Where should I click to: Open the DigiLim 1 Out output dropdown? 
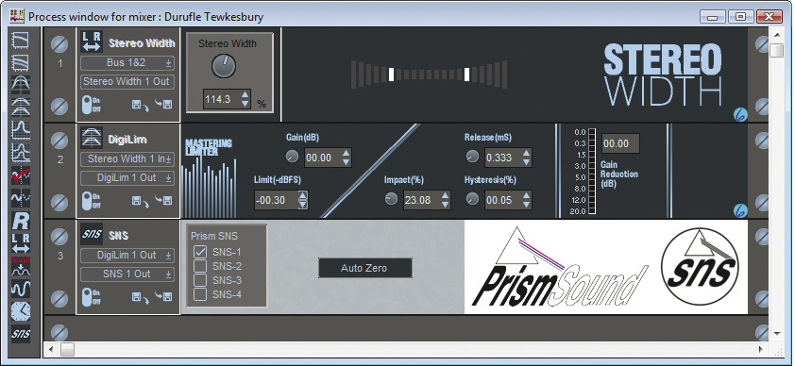coord(127,177)
